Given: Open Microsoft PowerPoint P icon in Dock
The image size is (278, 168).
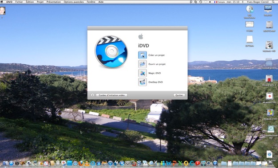Looking at the screenshot, I should (x=175, y=163).
